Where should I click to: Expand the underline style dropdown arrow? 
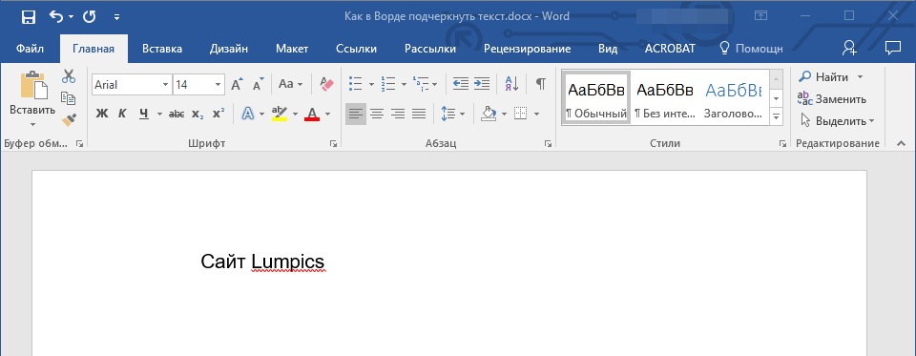pos(159,114)
